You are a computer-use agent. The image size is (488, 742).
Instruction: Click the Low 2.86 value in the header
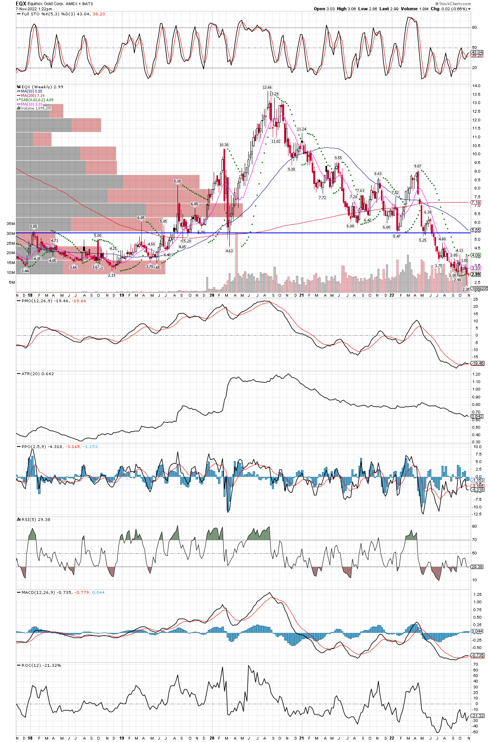pos(368,9)
